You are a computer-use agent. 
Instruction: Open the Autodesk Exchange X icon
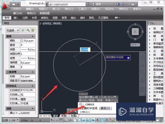tap(118, 4)
